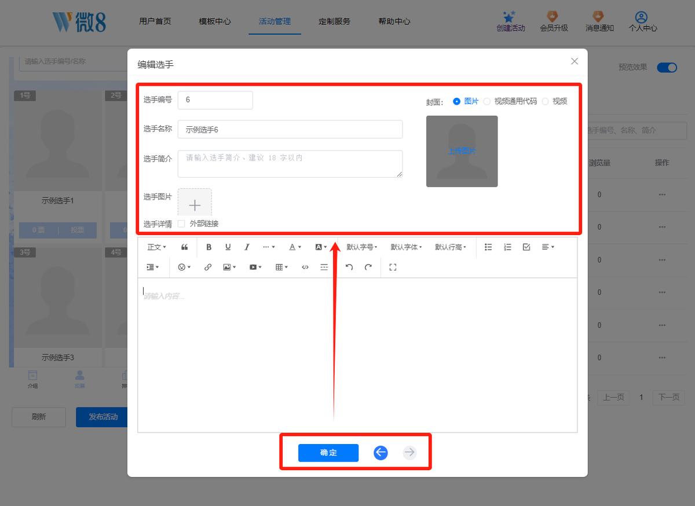The height and width of the screenshot is (506, 695).
Task: Go to previous contestant with left arrow
Action: click(381, 453)
